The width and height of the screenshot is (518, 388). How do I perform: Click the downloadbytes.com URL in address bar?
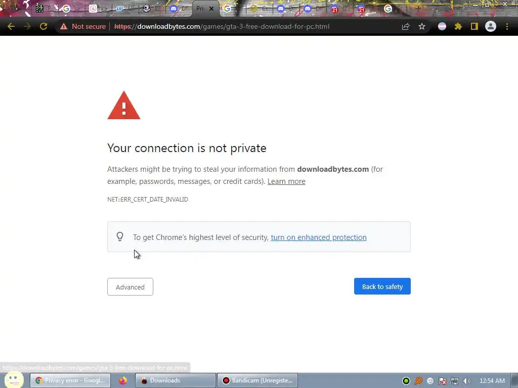(x=222, y=26)
